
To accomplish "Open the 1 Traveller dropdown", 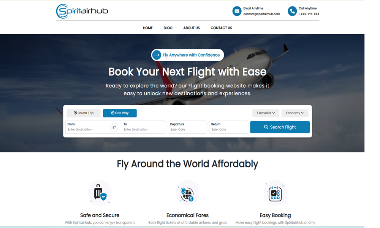I will tap(266, 113).
